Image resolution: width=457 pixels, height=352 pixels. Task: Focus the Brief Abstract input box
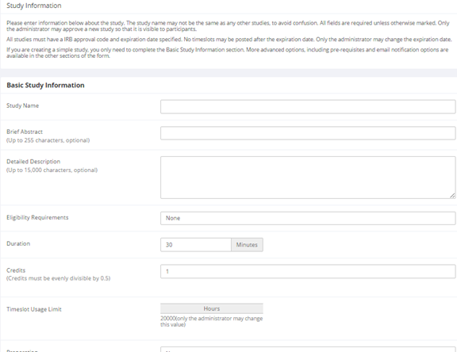coord(308,133)
